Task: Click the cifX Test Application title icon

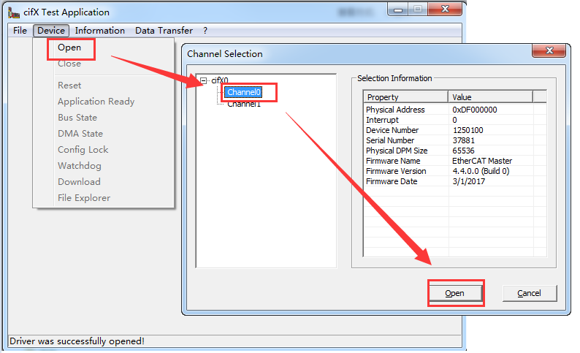Action: [x=14, y=12]
